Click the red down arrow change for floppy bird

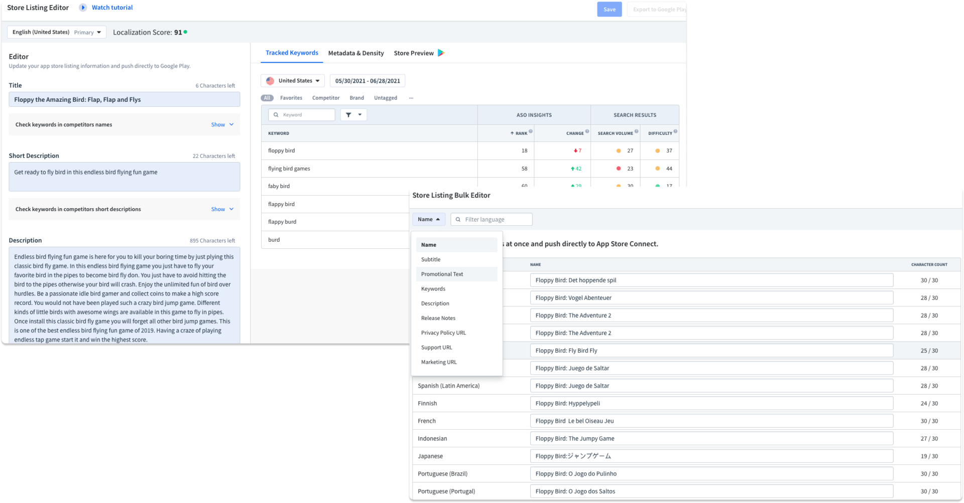pyautogui.click(x=577, y=150)
